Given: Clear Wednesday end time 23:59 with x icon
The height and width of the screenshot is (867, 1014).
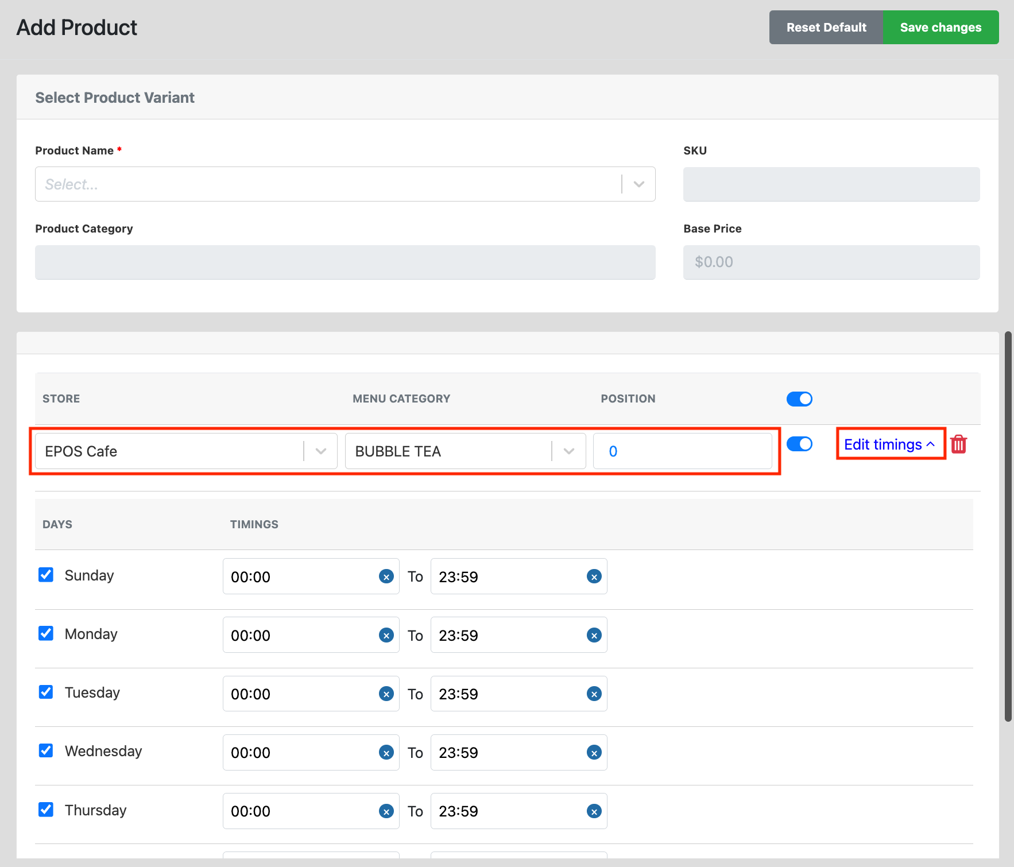Looking at the screenshot, I should pos(594,752).
